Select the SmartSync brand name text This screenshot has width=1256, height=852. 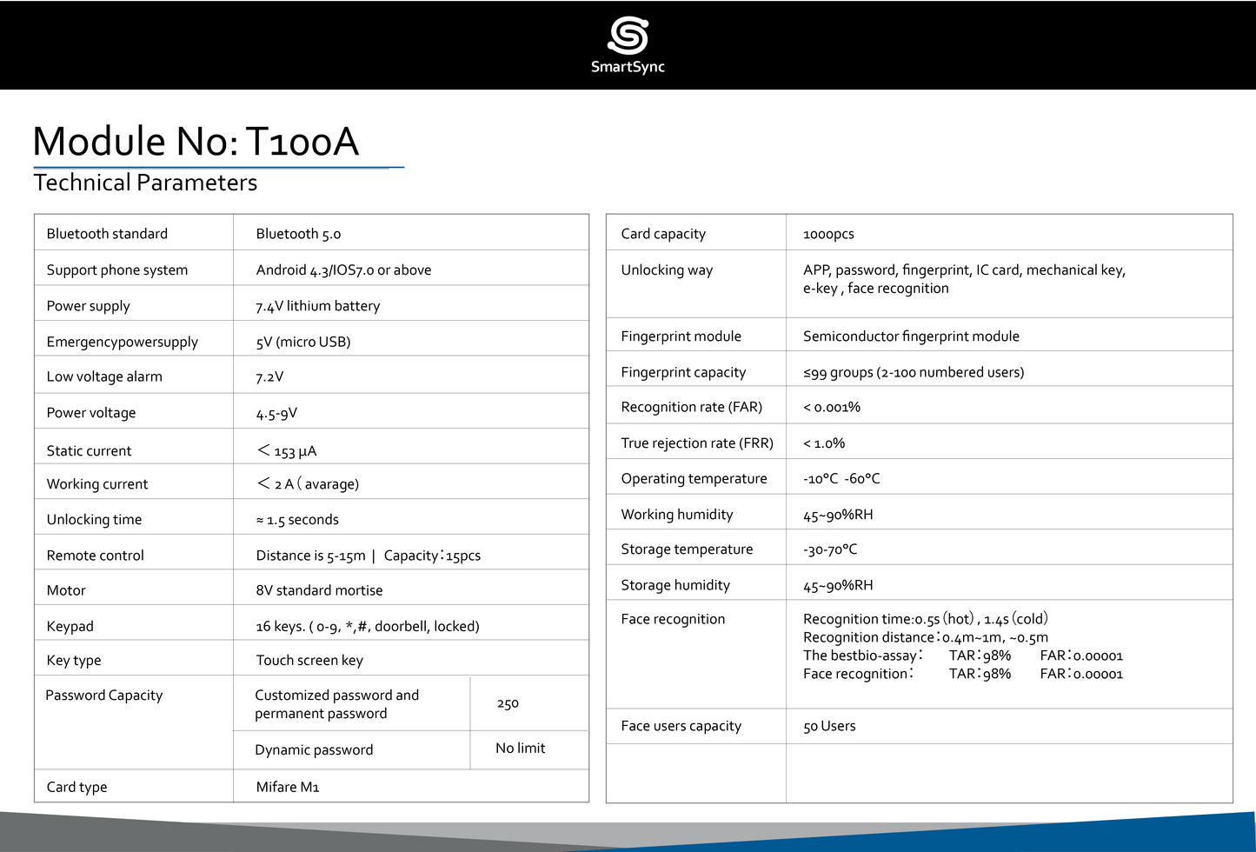pos(628,67)
